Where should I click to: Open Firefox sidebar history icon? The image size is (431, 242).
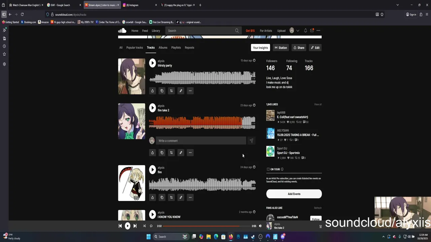coord(4,46)
